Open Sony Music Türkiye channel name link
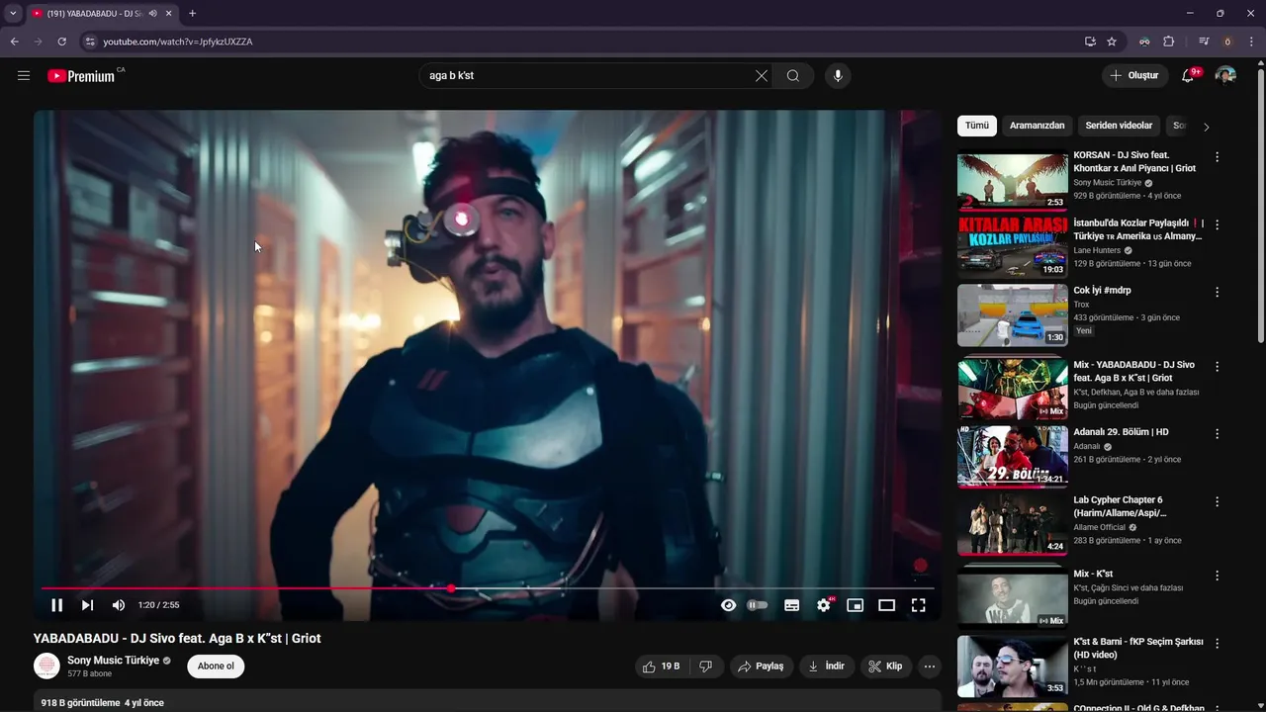This screenshot has height=712, width=1266. (114, 661)
